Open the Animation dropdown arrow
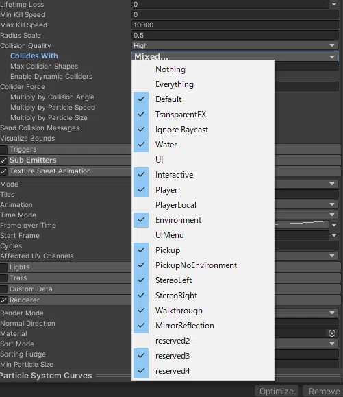Viewport: 343px width, 397px height. click(x=332, y=204)
